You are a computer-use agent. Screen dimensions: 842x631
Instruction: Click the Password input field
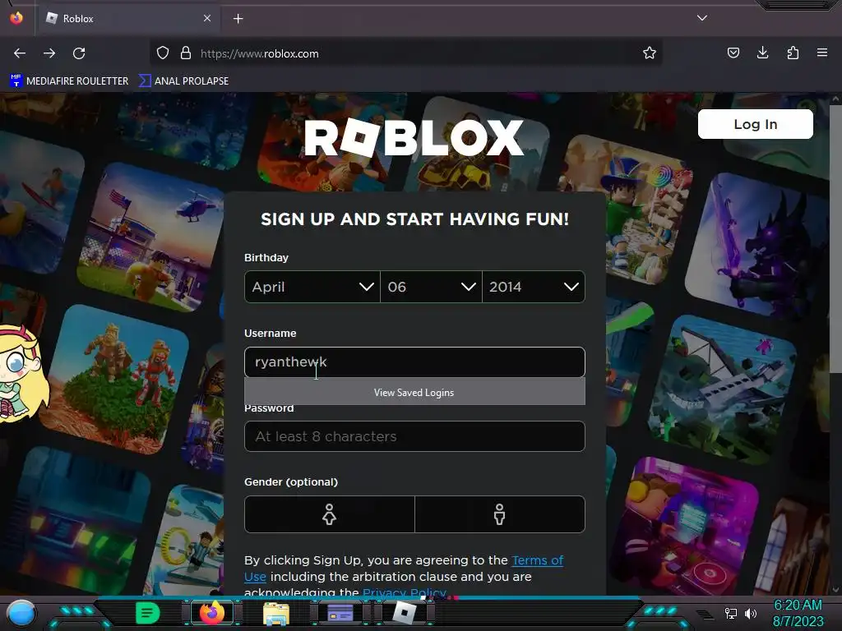414,436
